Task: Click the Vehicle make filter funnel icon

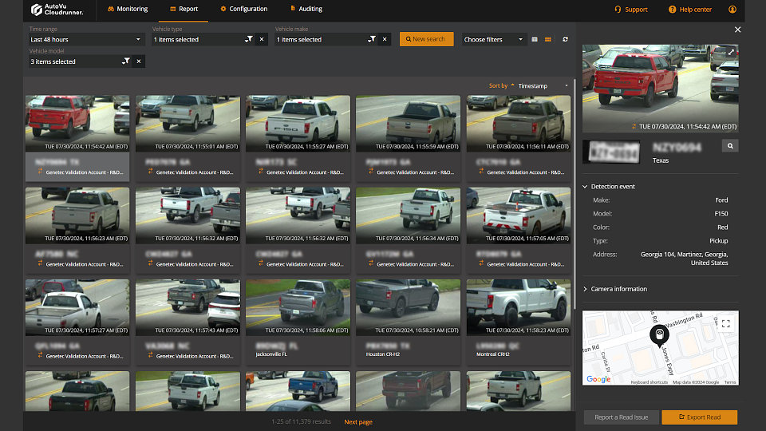Action: 372,39
